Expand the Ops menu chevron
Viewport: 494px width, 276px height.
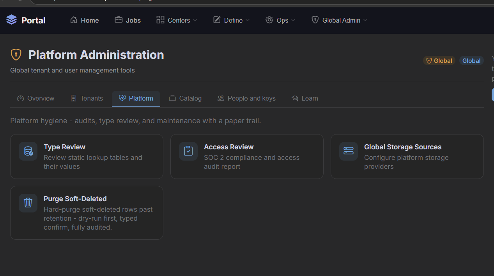tap(293, 20)
